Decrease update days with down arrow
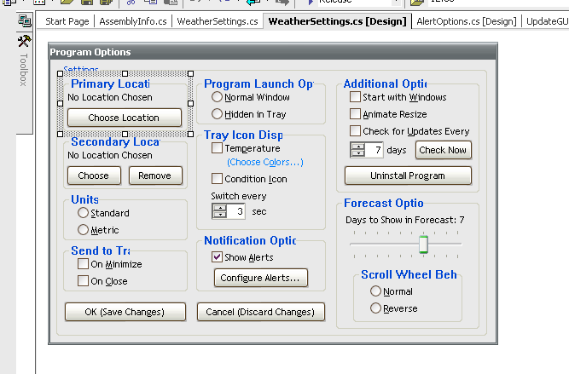The width and height of the screenshot is (569, 374). pyautogui.click(x=358, y=153)
